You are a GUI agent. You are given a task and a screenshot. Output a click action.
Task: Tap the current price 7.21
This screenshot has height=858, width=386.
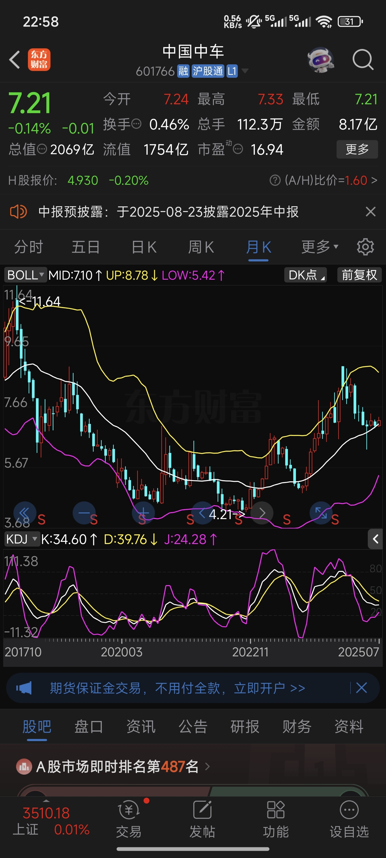pos(30,103)
